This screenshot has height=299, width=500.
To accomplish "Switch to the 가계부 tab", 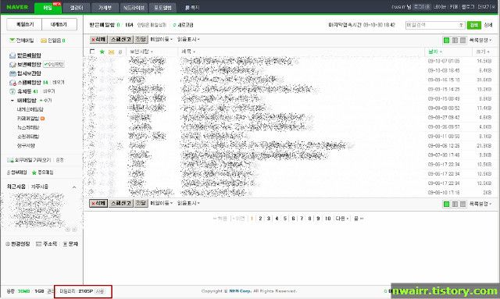I will pos(105,8).
